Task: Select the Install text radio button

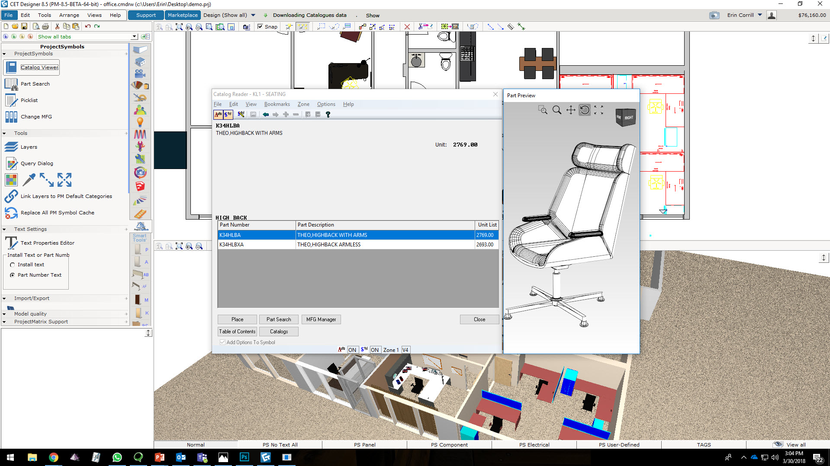Action: point(13,265)
